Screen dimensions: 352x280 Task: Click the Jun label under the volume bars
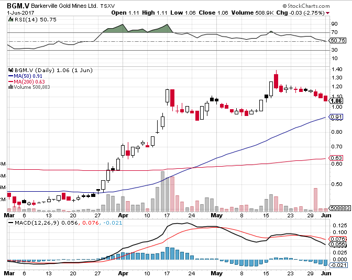point(326,216)
